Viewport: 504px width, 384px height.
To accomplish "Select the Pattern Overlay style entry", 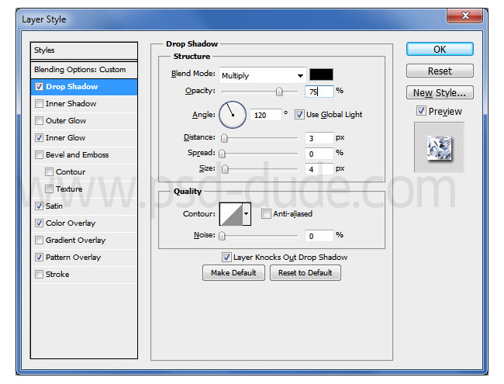I will 84,258.
